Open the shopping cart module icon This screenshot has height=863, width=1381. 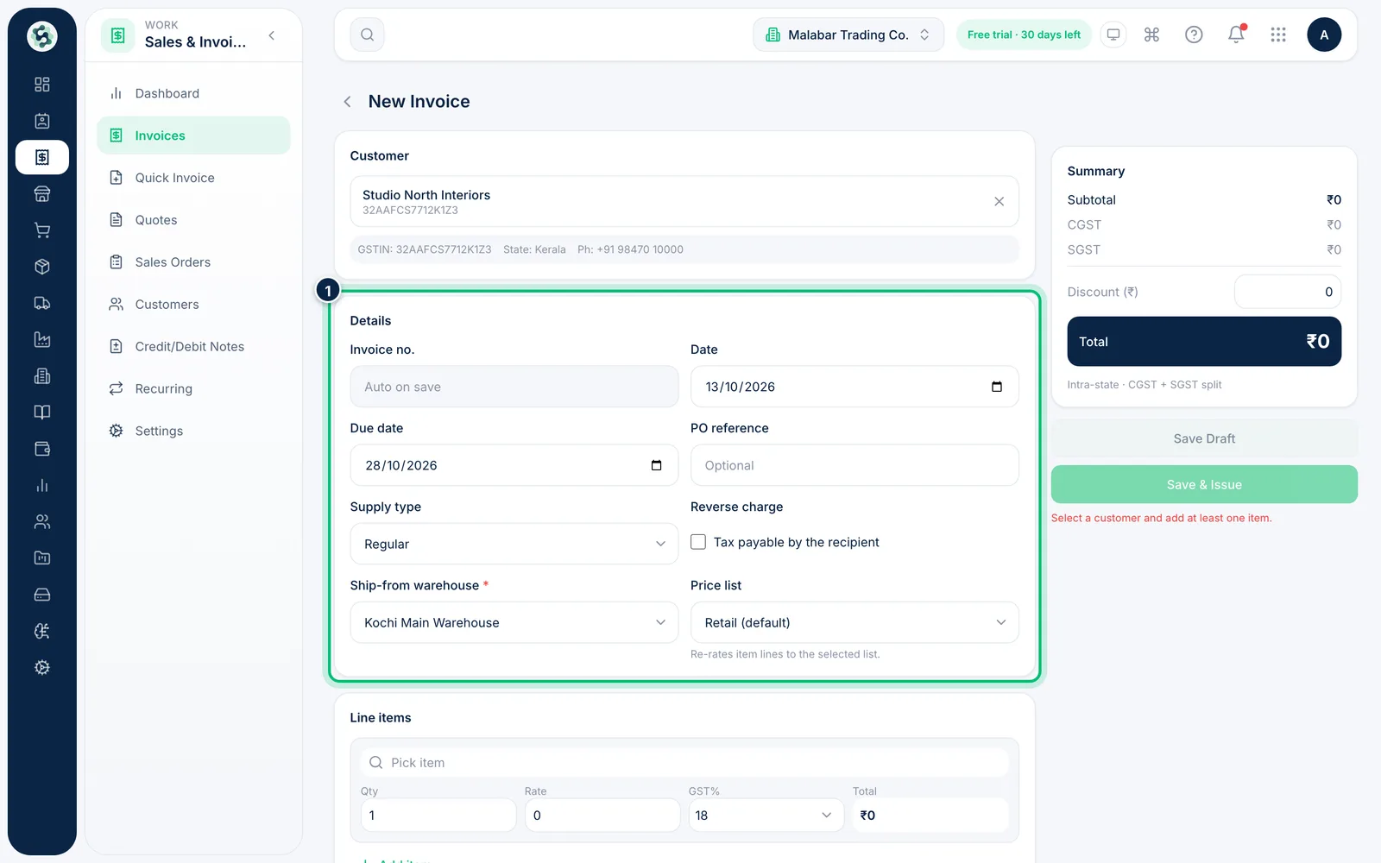(41, 230)
